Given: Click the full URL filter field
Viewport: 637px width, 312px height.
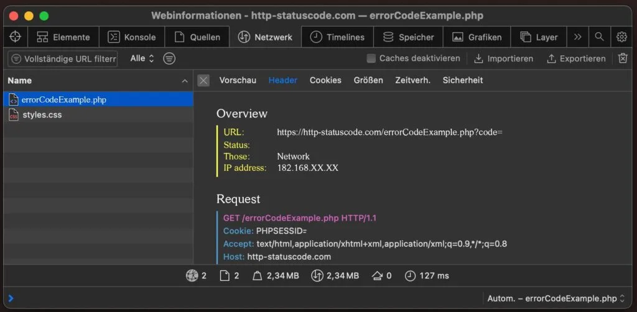Looking at the screenshot, I should (x=63, y=59).
